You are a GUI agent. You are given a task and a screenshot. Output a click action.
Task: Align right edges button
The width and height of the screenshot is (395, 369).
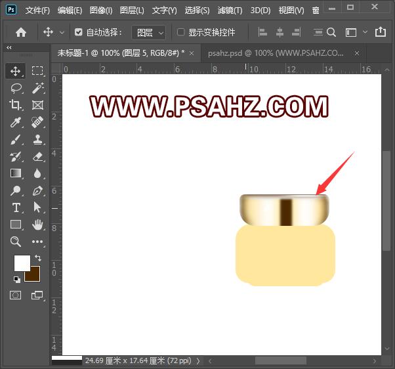click(x=297, y=32)
